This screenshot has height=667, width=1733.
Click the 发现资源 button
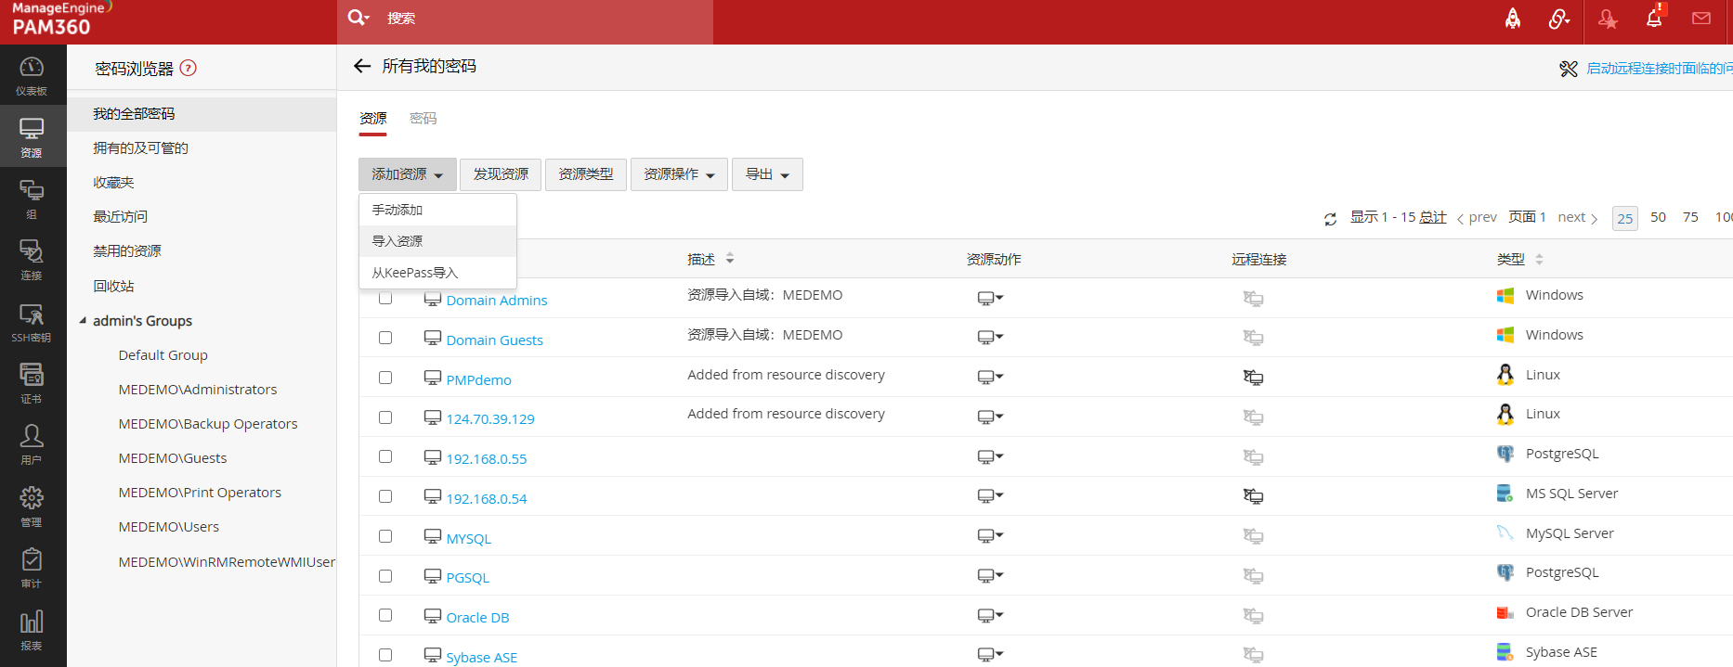501,174
